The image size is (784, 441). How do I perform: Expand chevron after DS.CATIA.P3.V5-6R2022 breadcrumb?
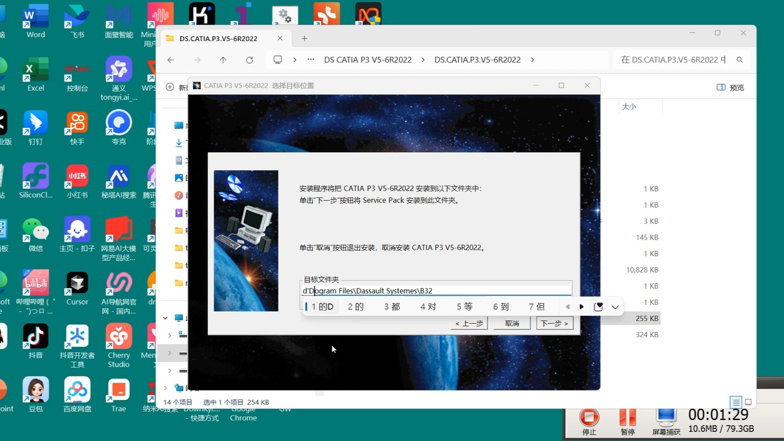532,60
